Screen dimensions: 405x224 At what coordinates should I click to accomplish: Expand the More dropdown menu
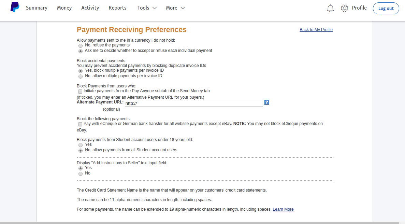[175, 8]
